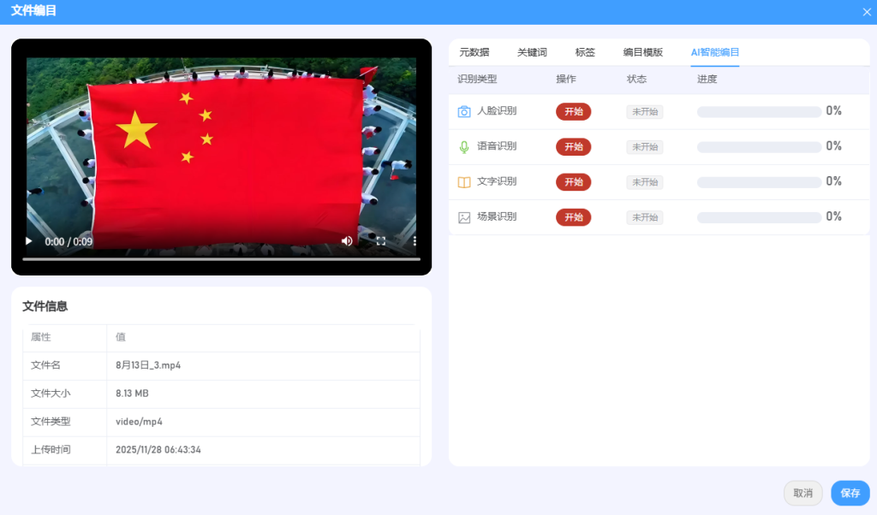Click the 文件名 attribute cell
This screenshot has width=877, height=515.
coord(65,366)
